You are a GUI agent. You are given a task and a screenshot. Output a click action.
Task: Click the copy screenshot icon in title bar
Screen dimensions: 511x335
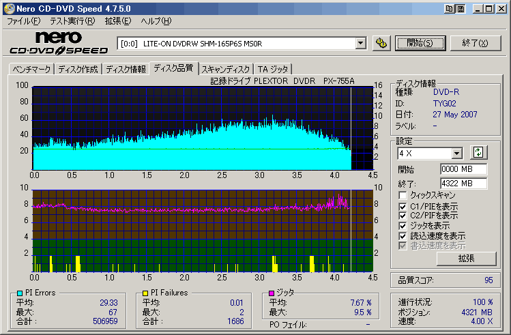pos(450,9)
